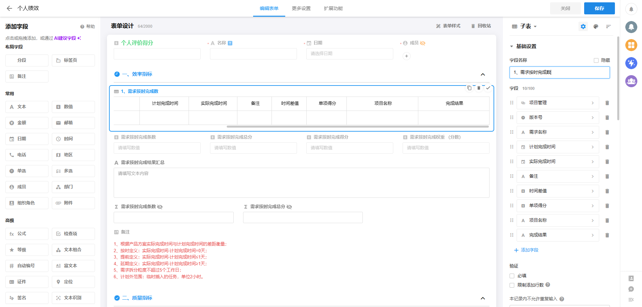Toggle the 隐藏 checkbox
Image resolution: width=642 pixels, height=307 pixels.
(596, 60)
